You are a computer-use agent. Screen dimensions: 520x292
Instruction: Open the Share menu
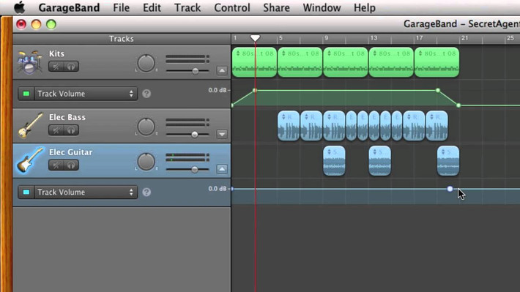click(x=276, y=7)
